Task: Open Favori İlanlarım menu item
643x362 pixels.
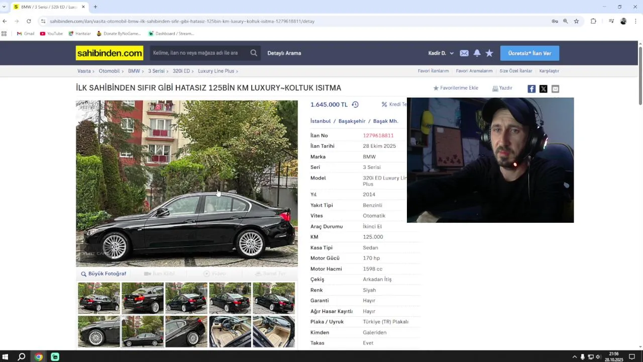Action: (x=433, y=71)
